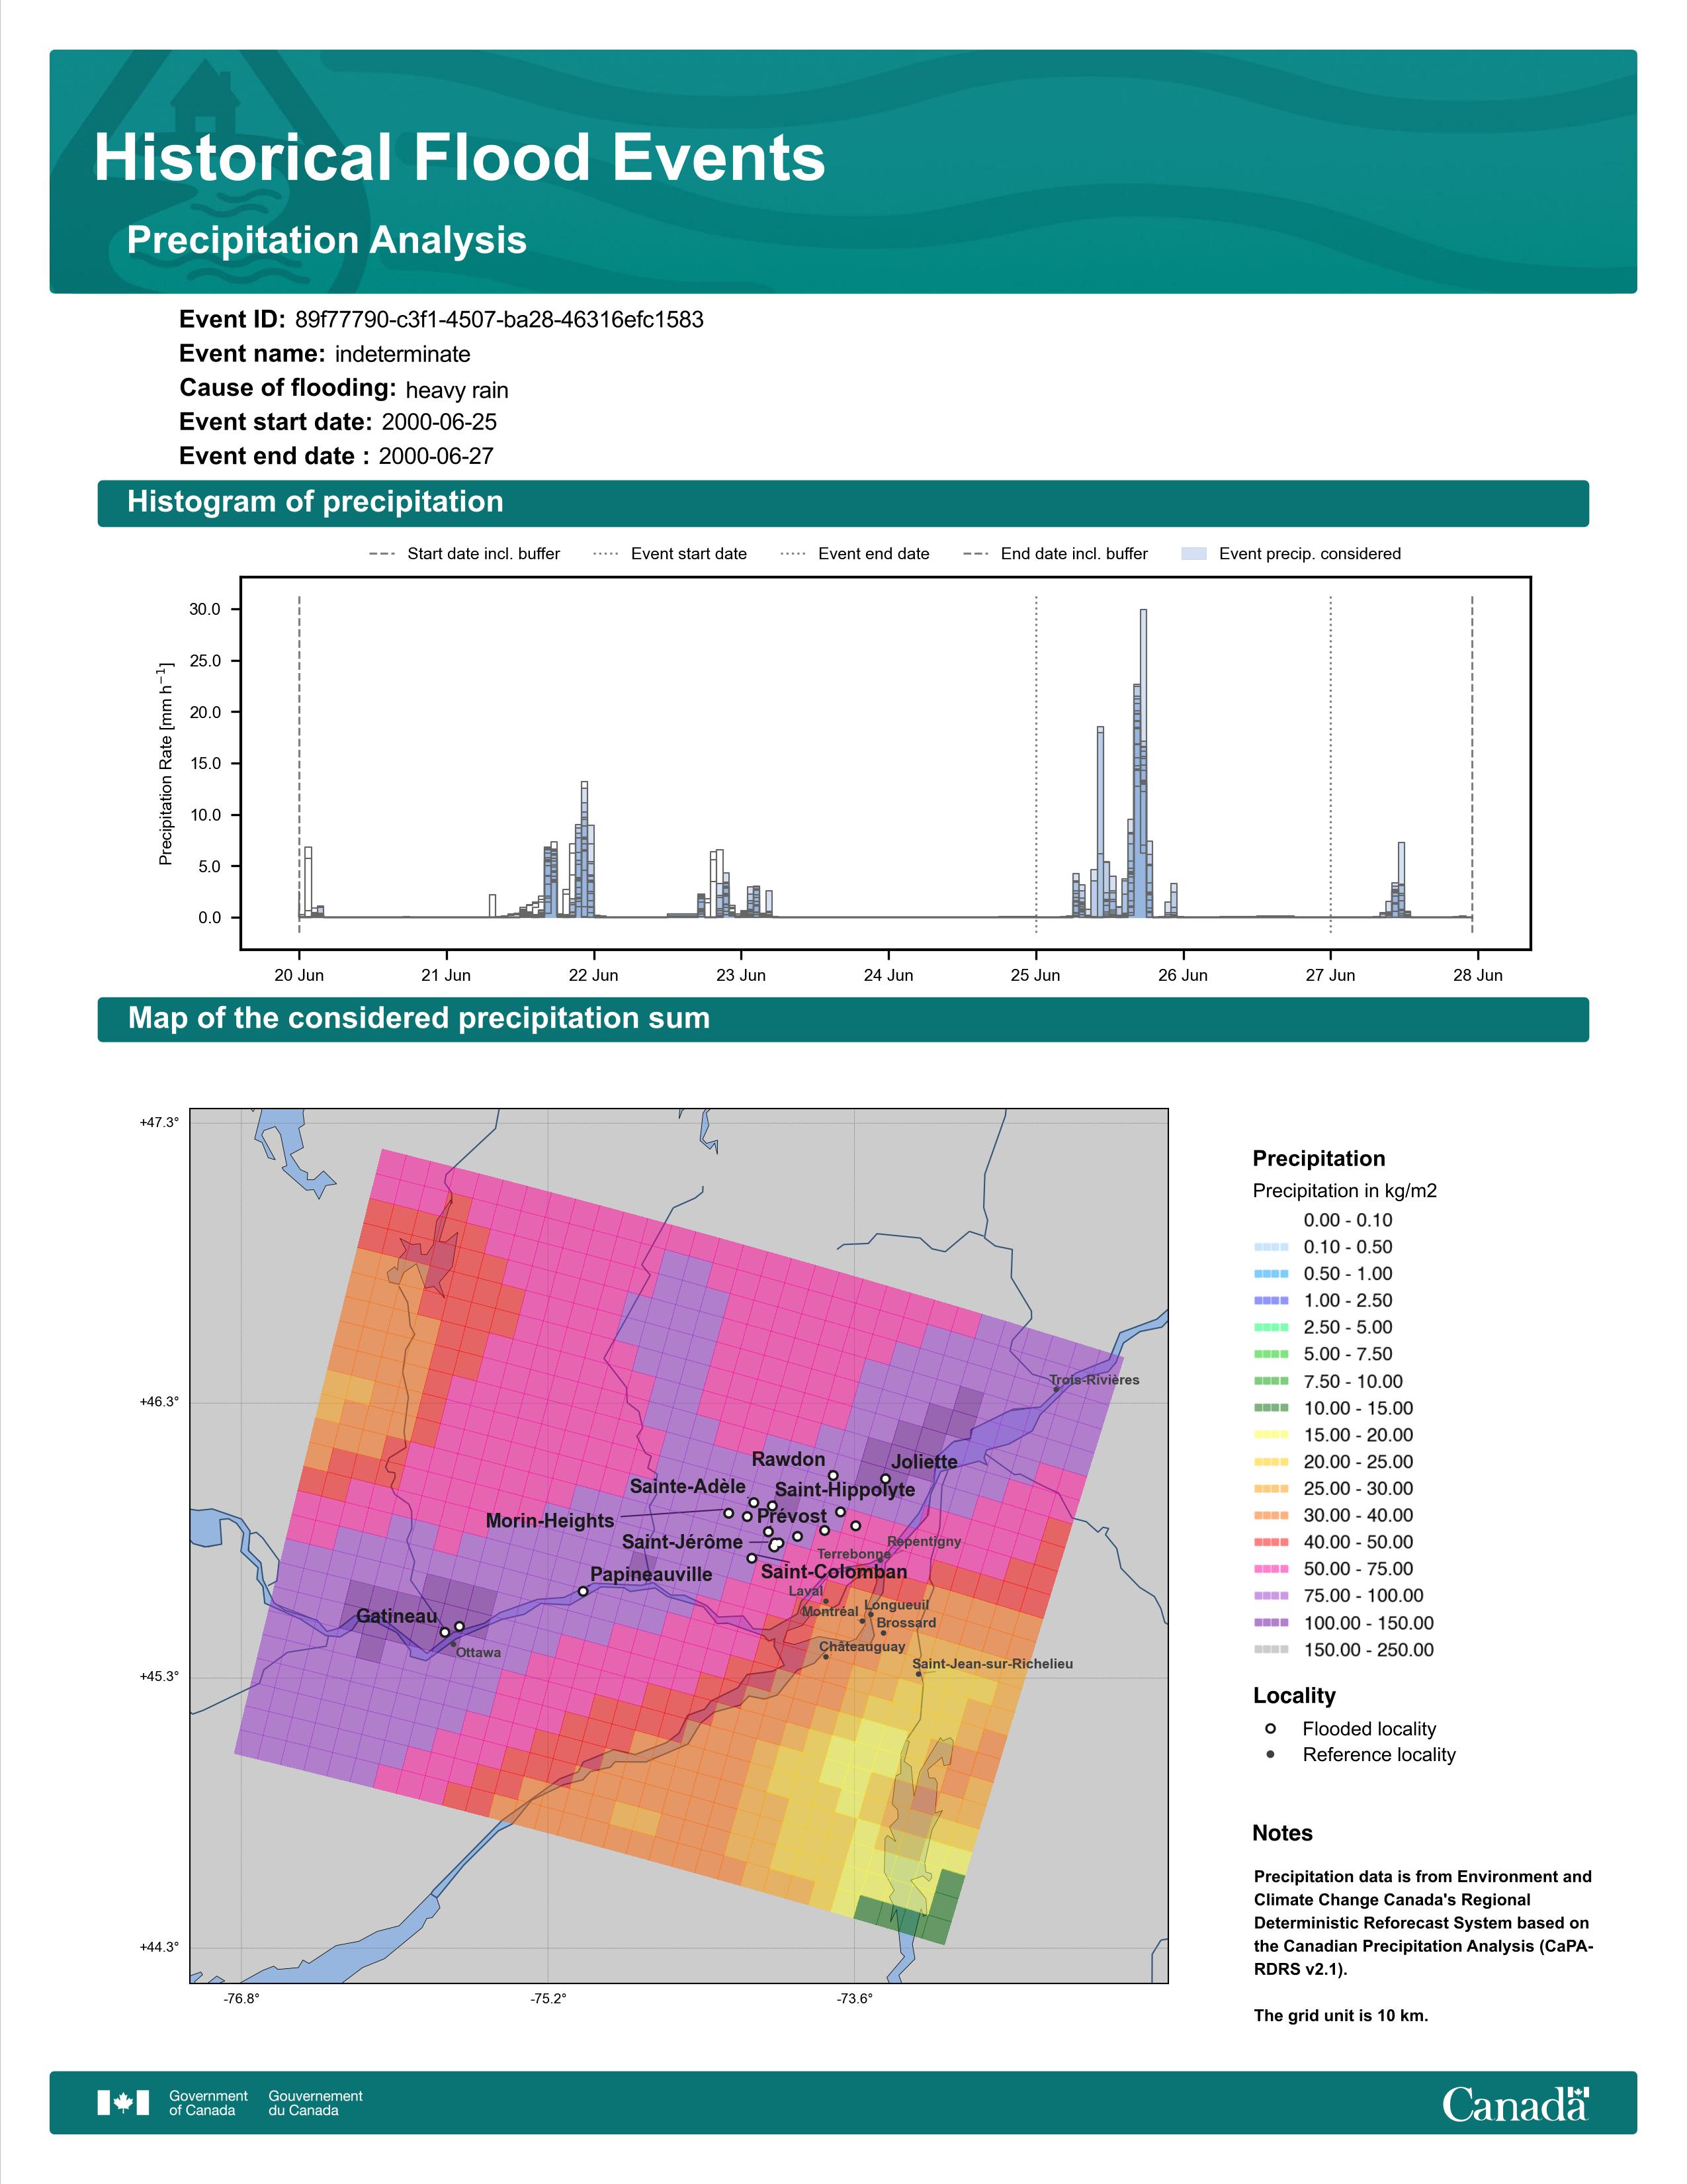Click the Joliette label on map
Viewport: 1687px width, 2184px height.
tap(924, 1462)
